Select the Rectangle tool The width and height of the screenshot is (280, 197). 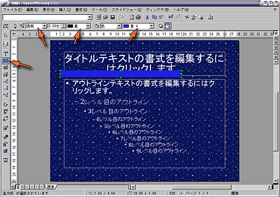[5, 60]
